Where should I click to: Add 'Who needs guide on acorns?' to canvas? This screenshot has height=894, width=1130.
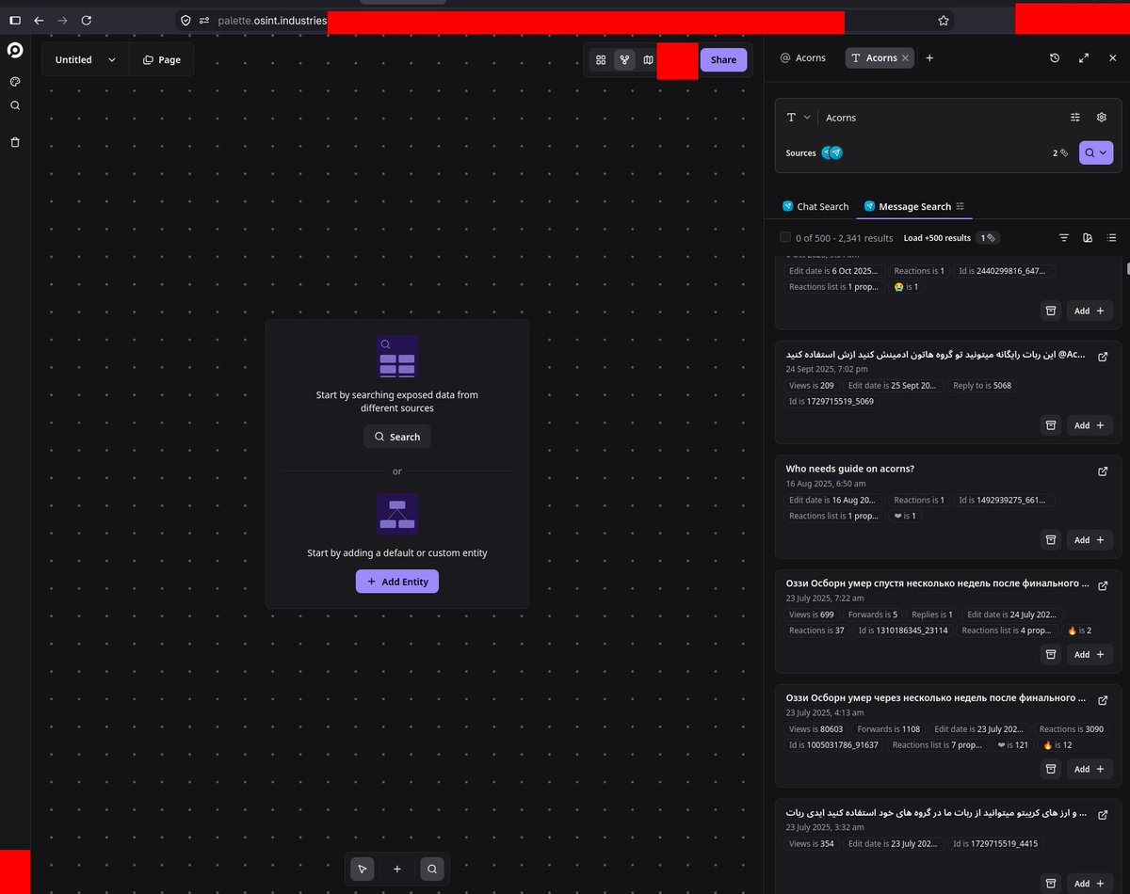click(1090, 540)
